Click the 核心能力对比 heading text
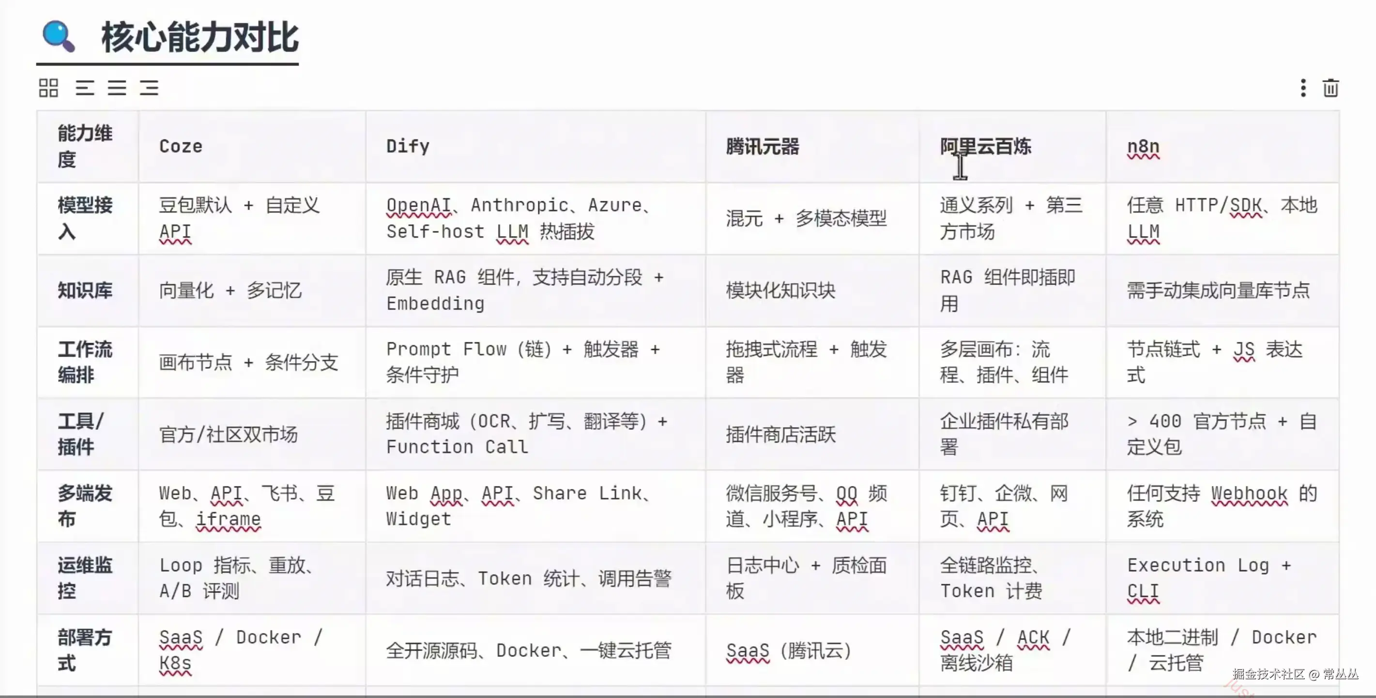 point(200,37)
